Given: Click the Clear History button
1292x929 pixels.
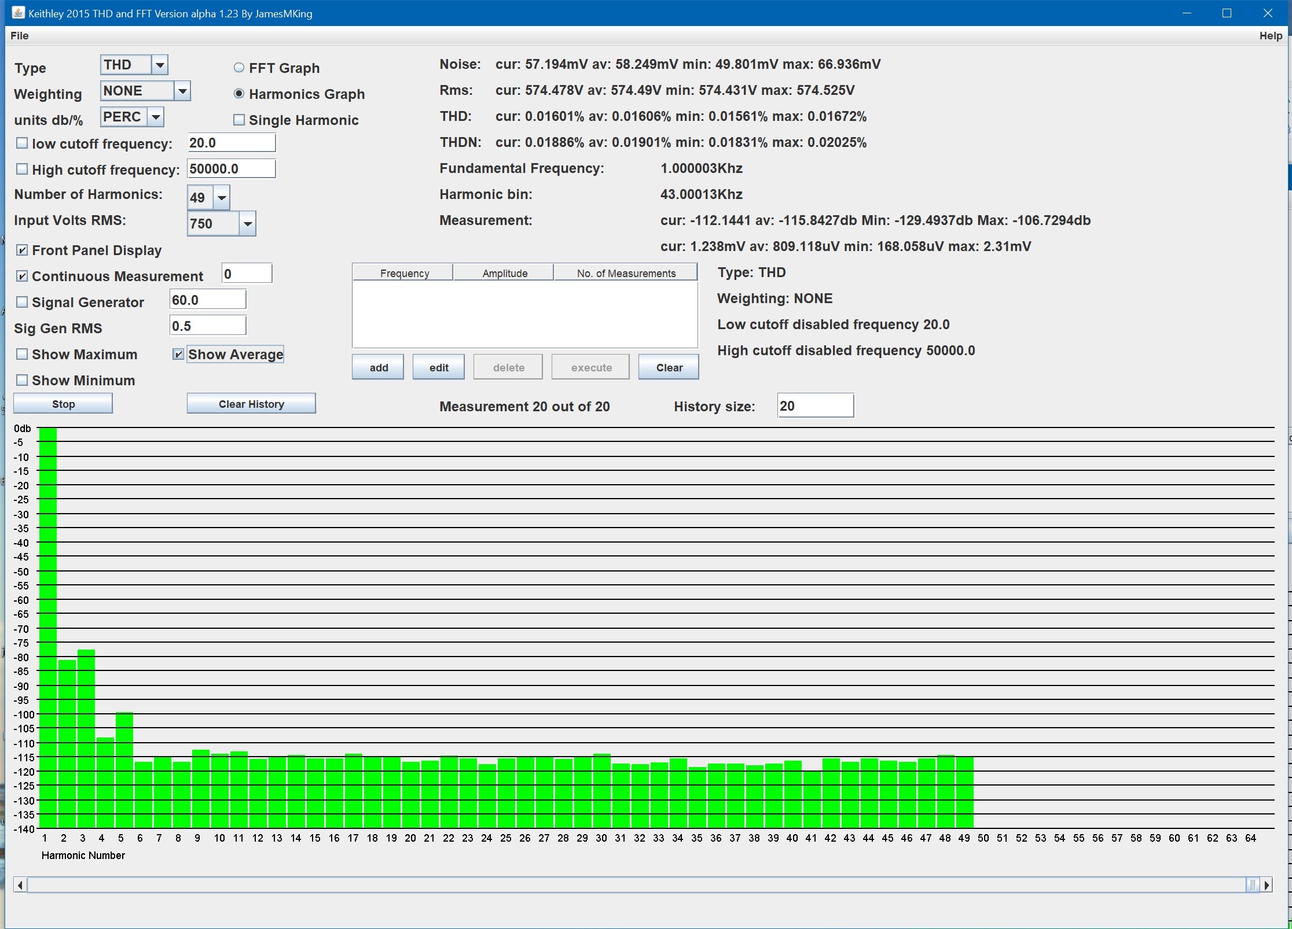Looking at the screenshot, I should pos(251,404).
